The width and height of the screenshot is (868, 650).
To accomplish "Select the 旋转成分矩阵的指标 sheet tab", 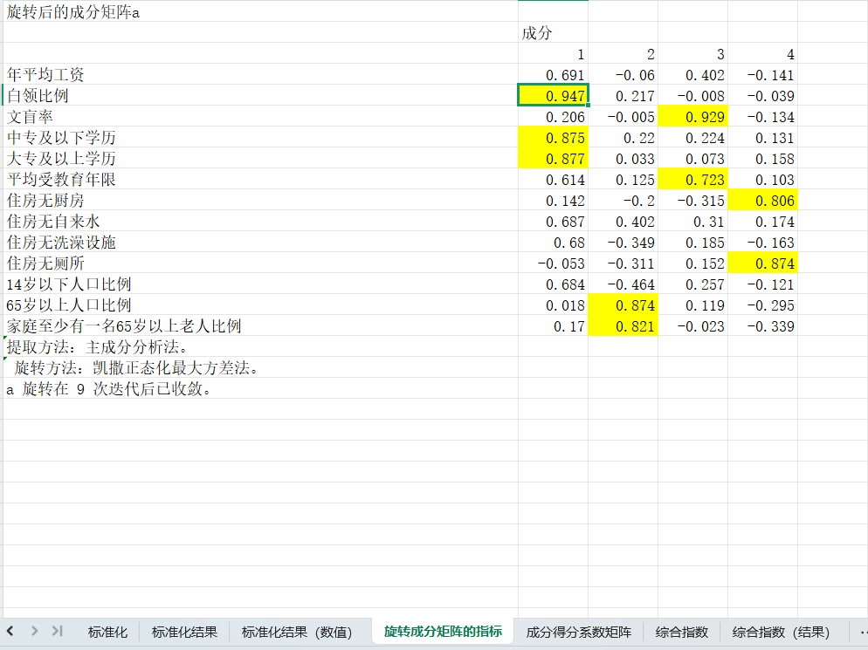I will coord(443,631).
